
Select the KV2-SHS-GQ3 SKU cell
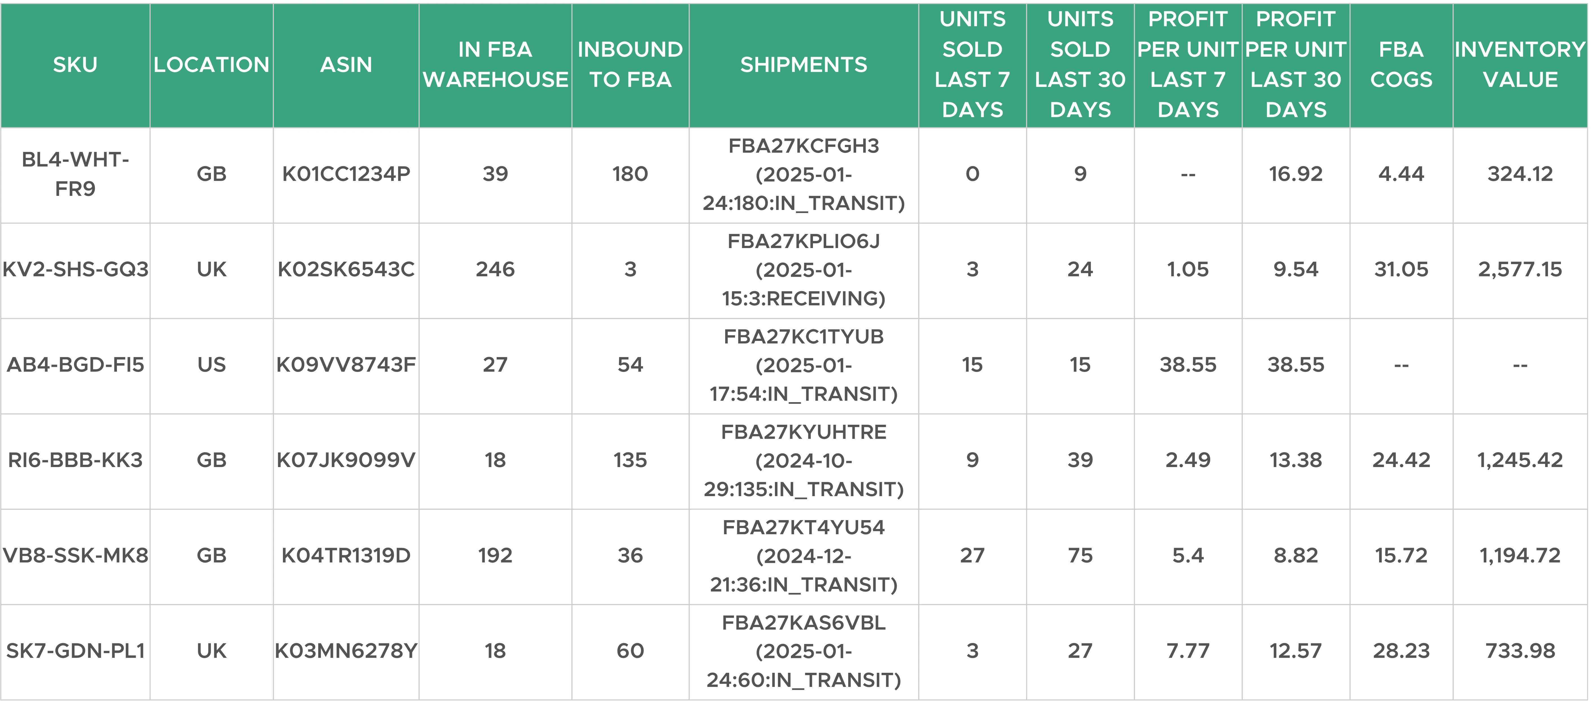click(x=75, y=270)
